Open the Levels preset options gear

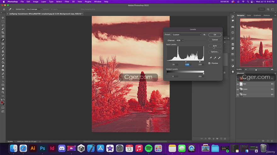(x=204, y=35)
